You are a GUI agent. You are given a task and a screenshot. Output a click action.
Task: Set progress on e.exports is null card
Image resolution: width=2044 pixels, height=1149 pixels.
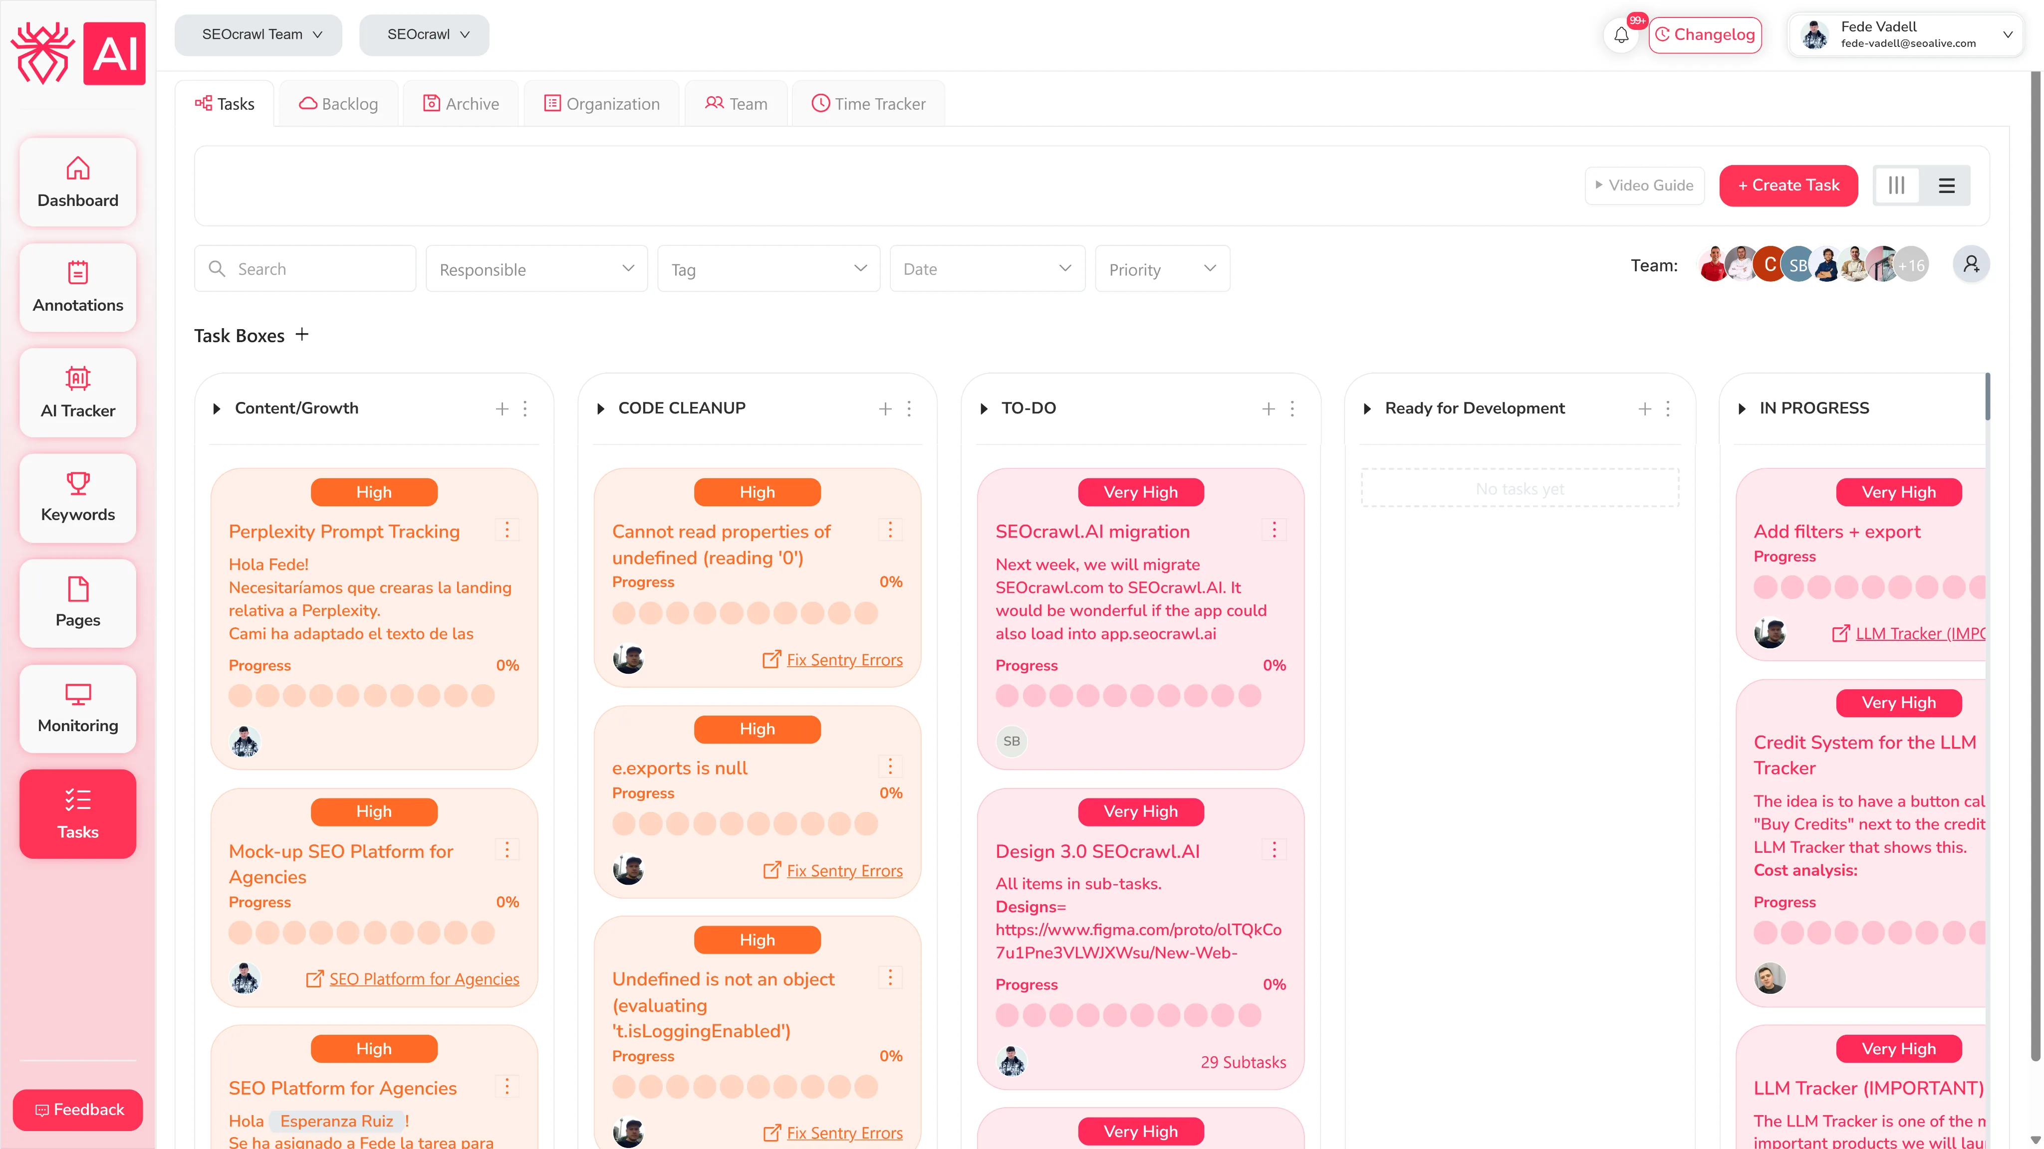(x=744, y=824)
